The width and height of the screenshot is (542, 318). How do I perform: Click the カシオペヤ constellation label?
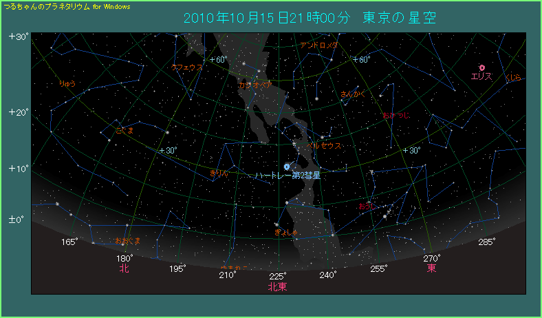pyautogui.click(x=255, y=84)
